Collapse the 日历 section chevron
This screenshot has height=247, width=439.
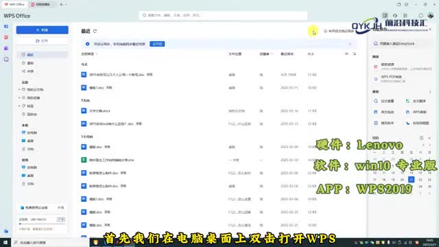(x=430, y=138)
